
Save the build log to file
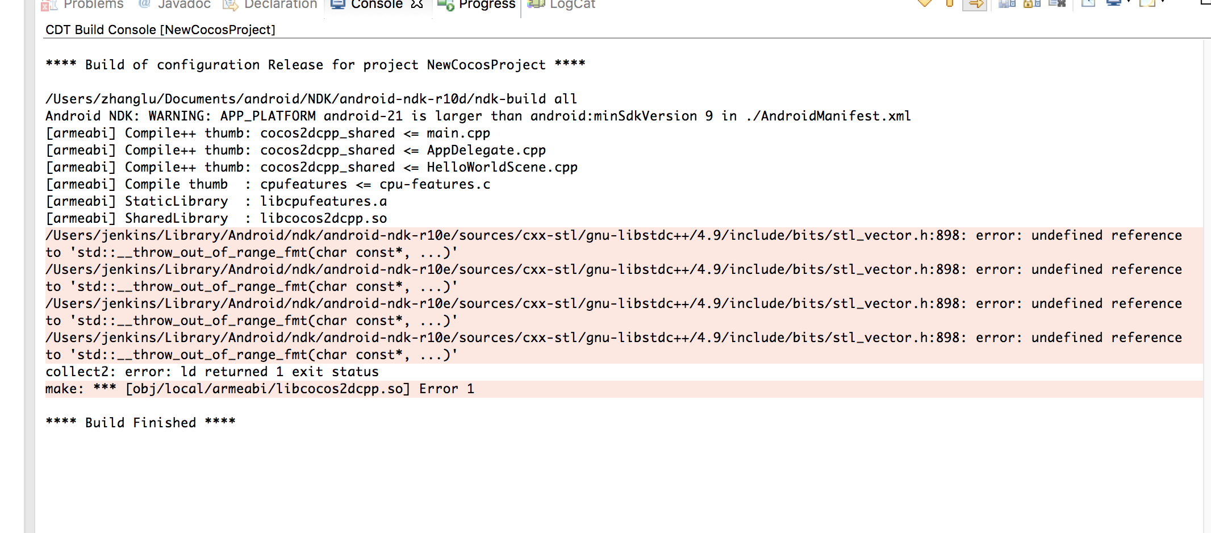pos(1007,3)
